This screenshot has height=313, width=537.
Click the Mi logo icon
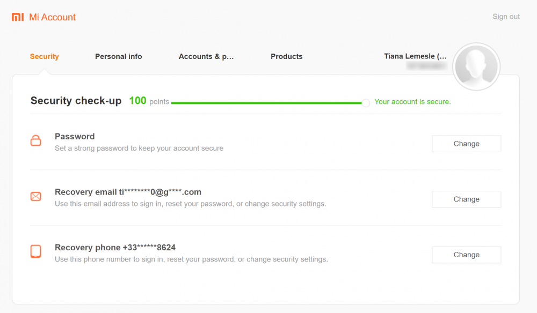pyautogui.click(x=18, y=17)
